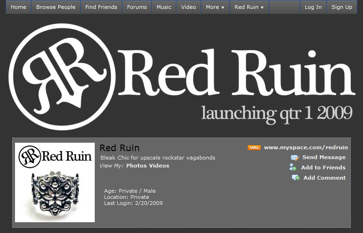Open the Music section
The height and width of the screenshot is (233, 363).
tap(164, 7)
